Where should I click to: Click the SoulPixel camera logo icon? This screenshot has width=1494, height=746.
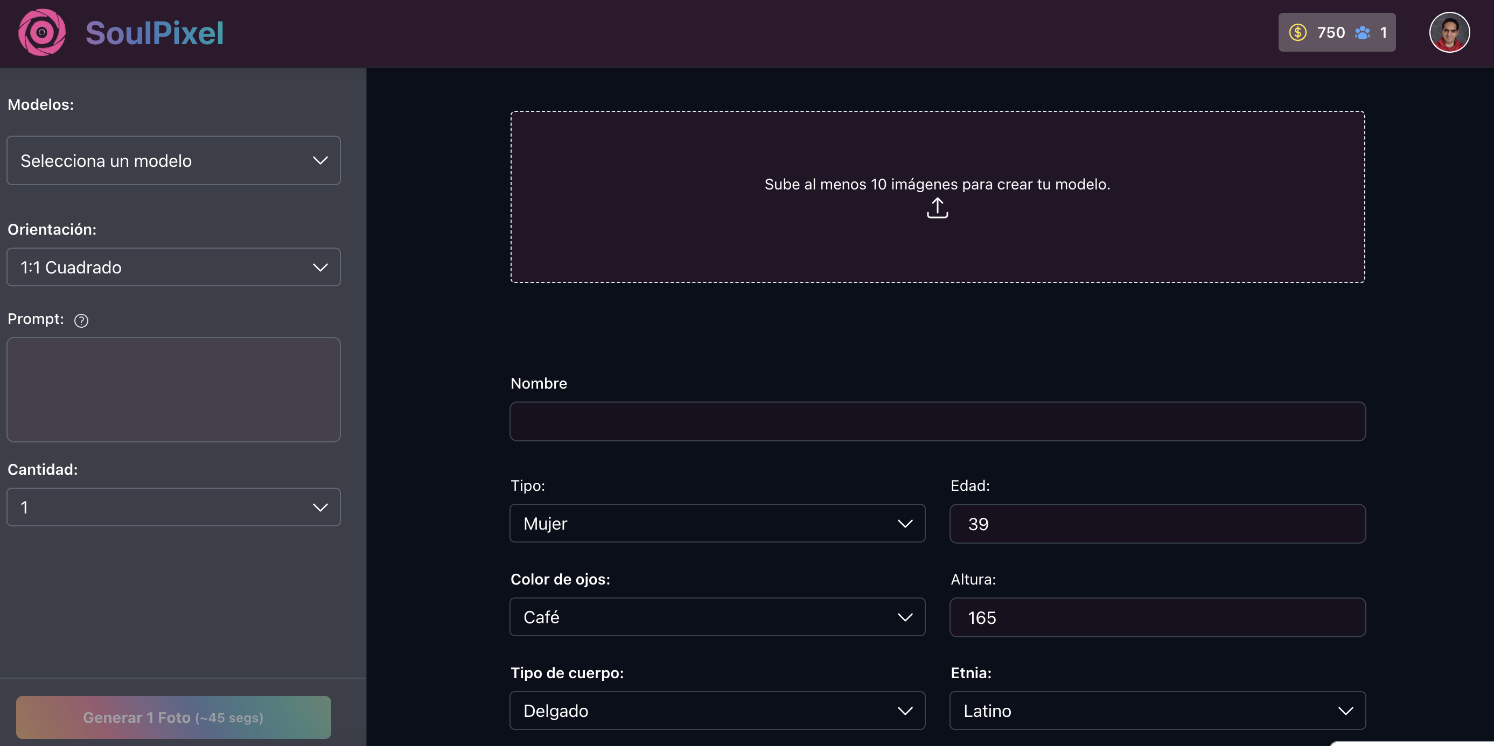42,32
